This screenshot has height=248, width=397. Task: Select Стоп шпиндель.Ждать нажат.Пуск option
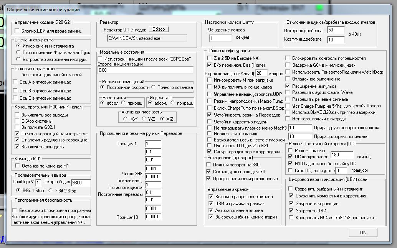(18, 52)
